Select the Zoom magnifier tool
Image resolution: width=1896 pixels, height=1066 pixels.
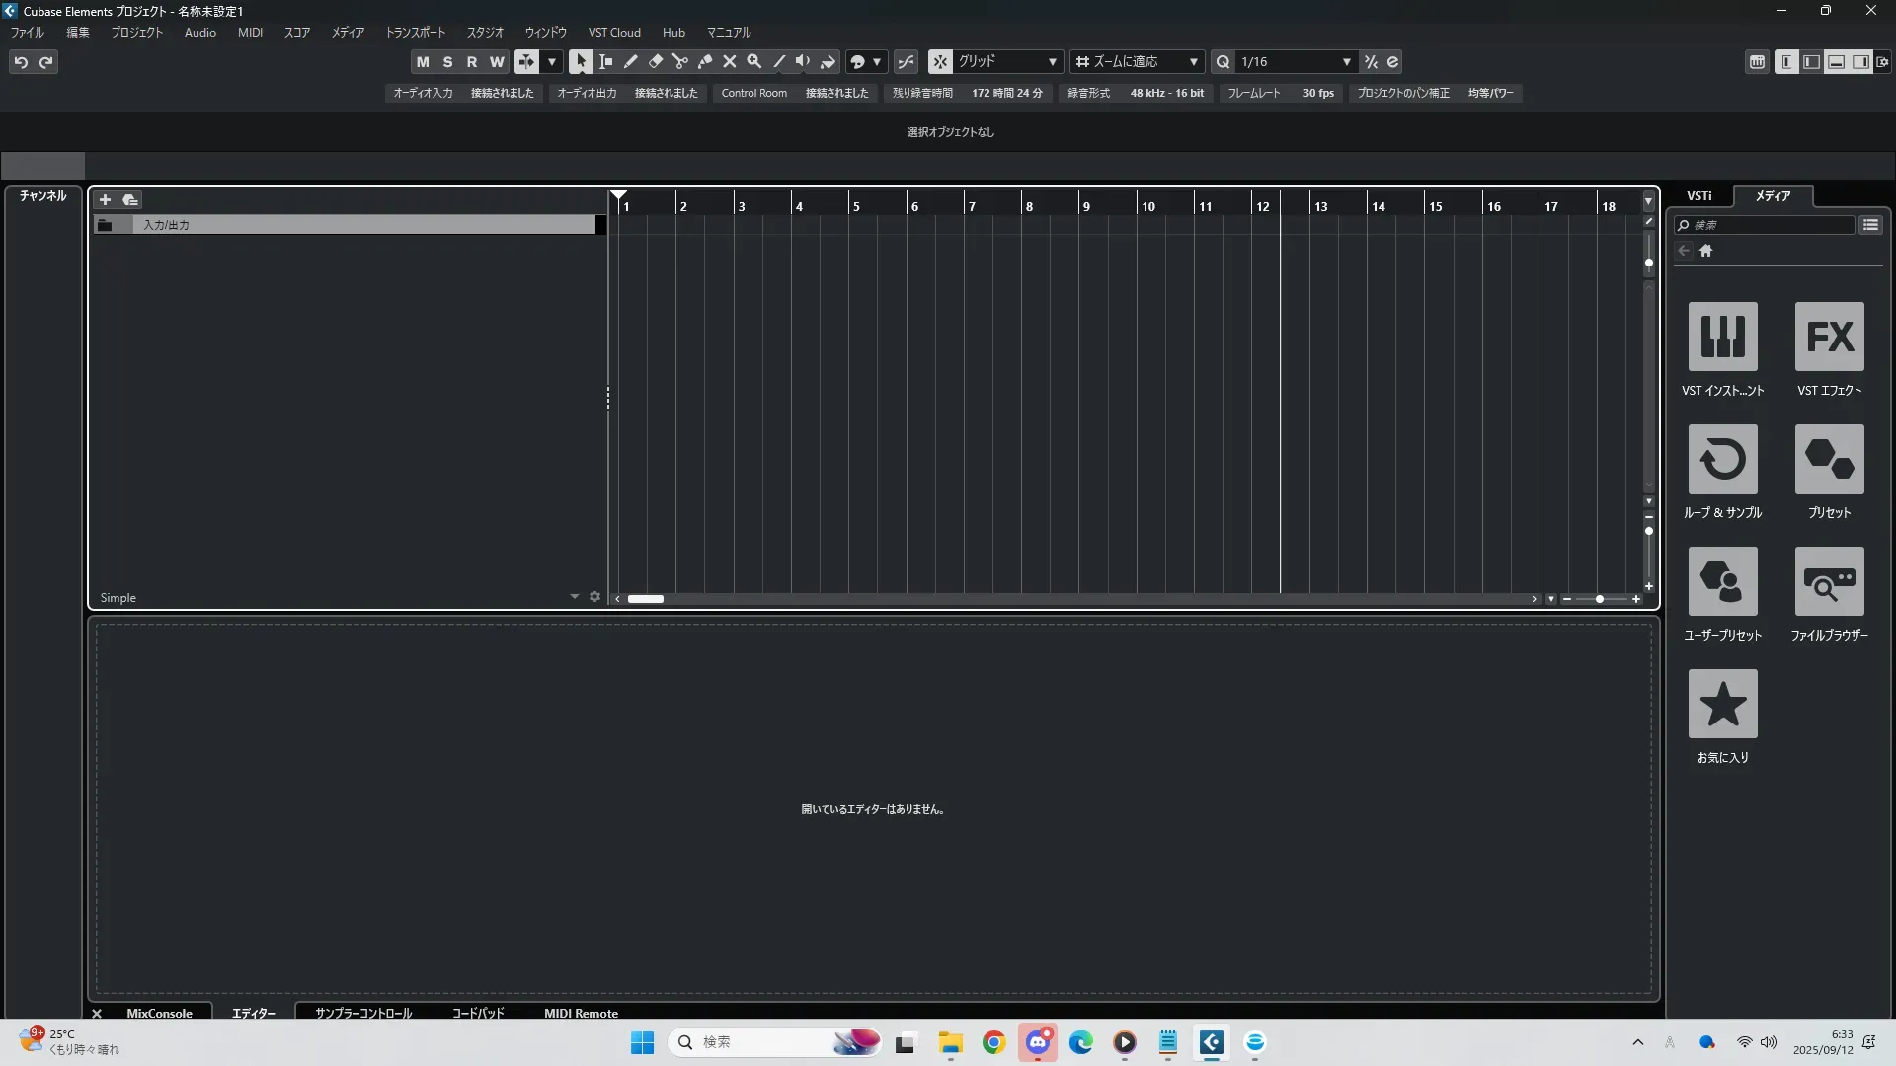[x=753, y=61]
